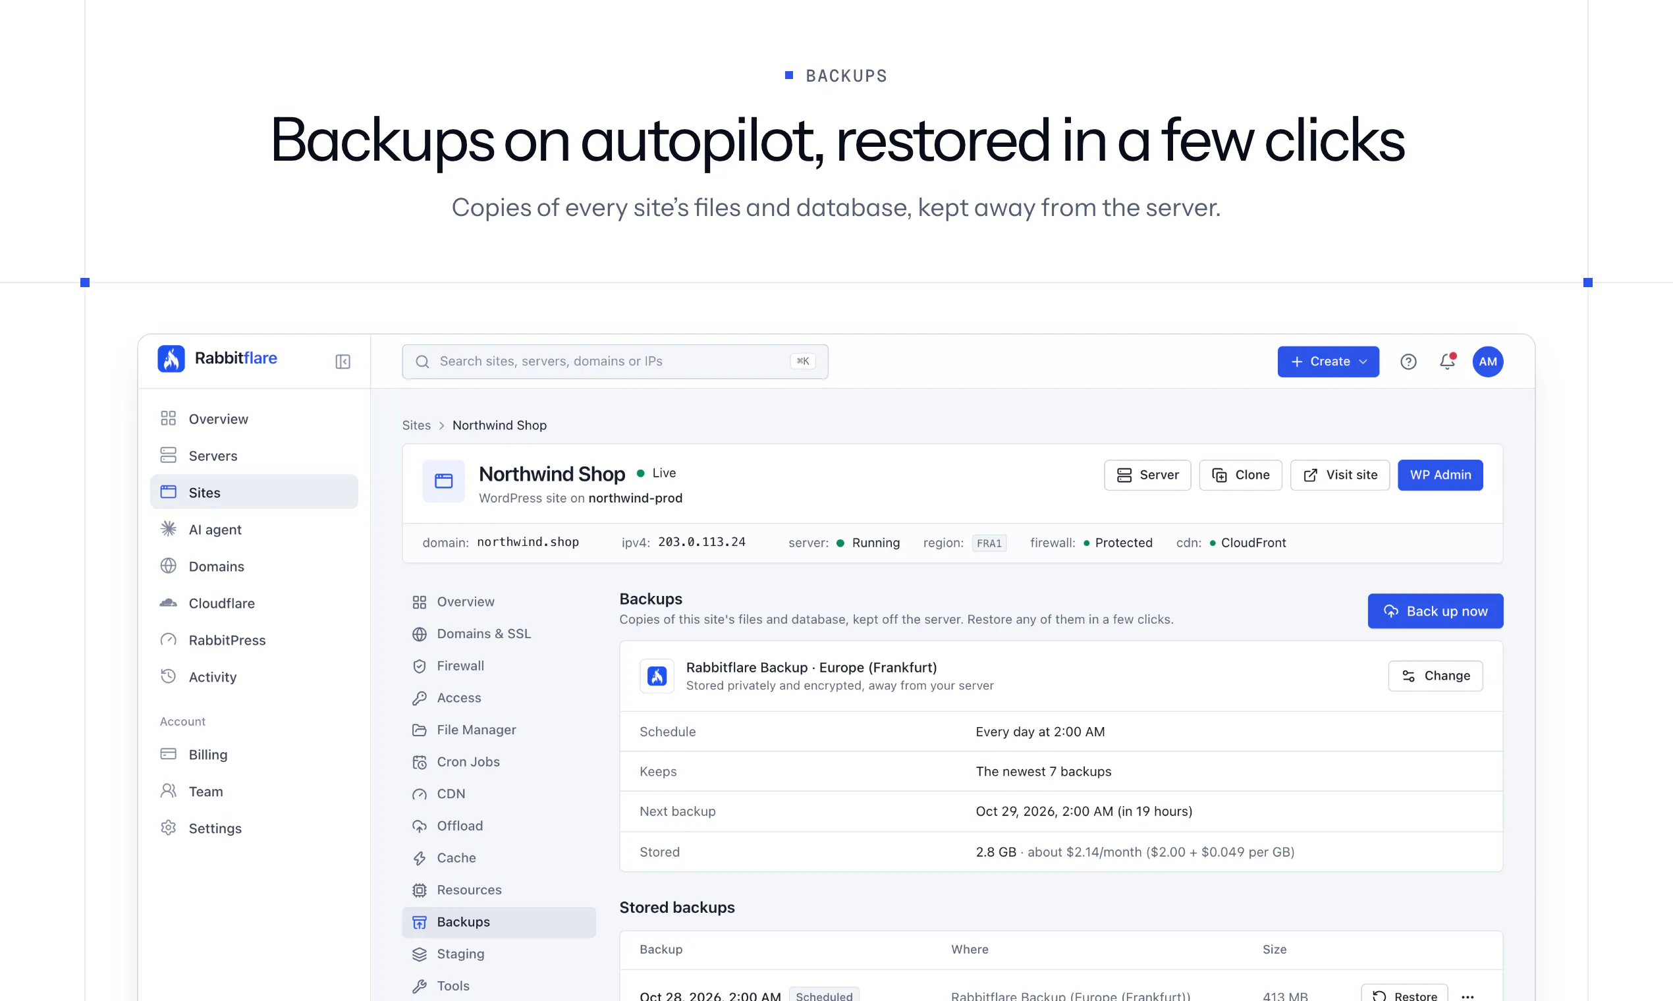Open Servers in the sidebar
This screenshot has height=1001, width=1673.
pyautogui.click(x=254, y=455)
